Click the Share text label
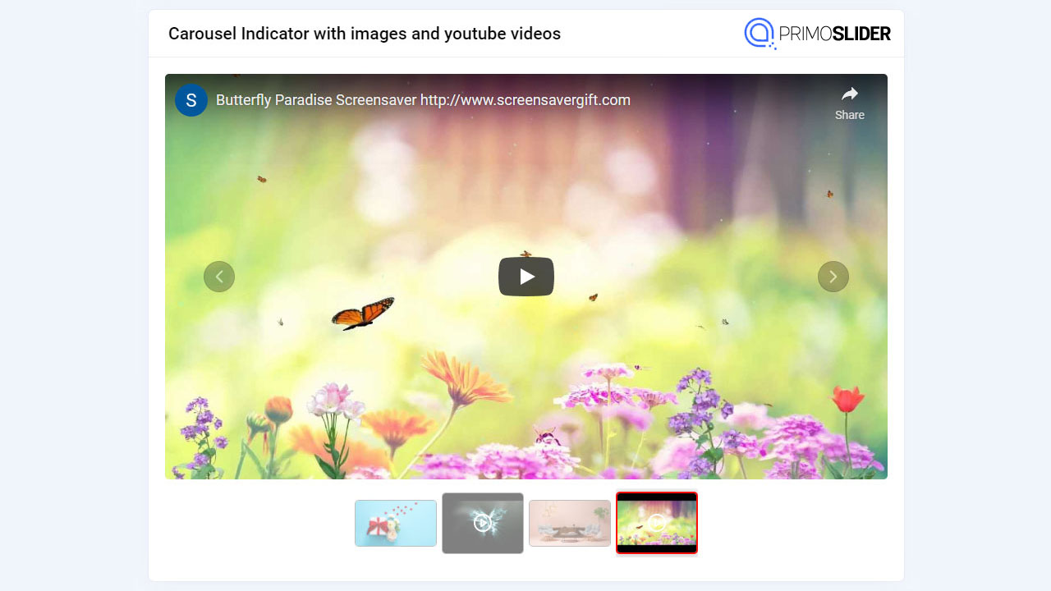The image size is (1051, 591). coord(849,115)
